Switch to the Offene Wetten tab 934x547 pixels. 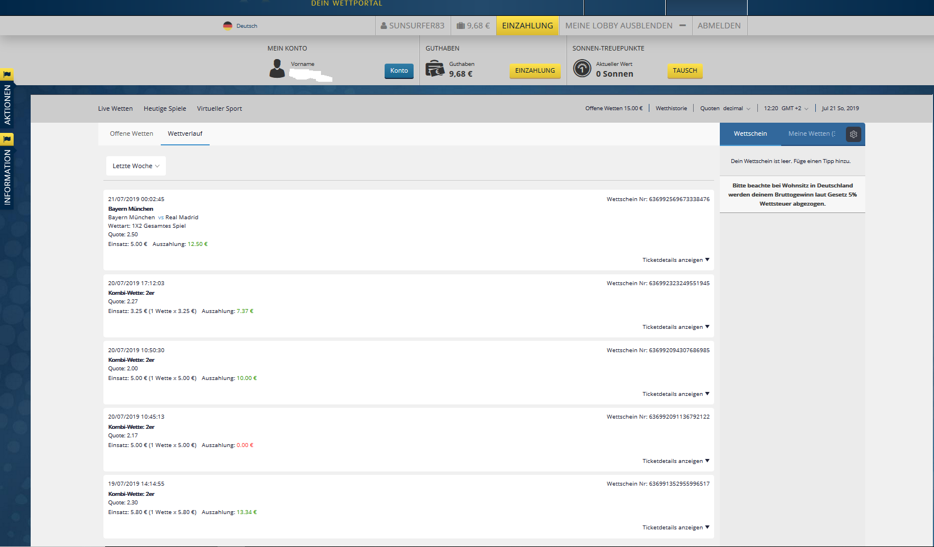coord(131,133)
